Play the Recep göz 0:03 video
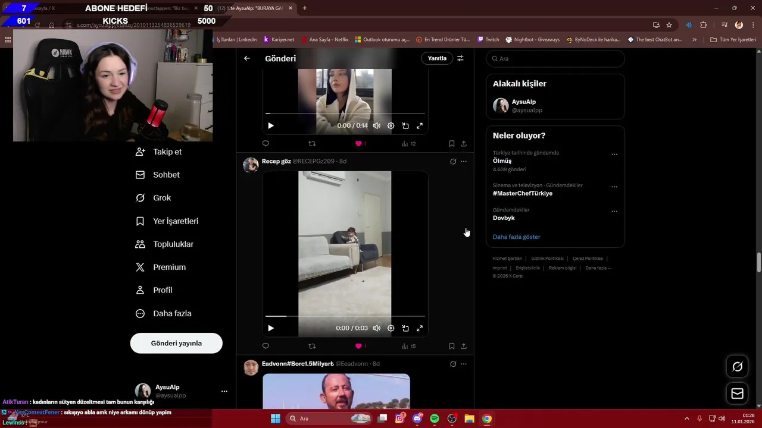The image size is (762, 428). (x=271, y=328)
